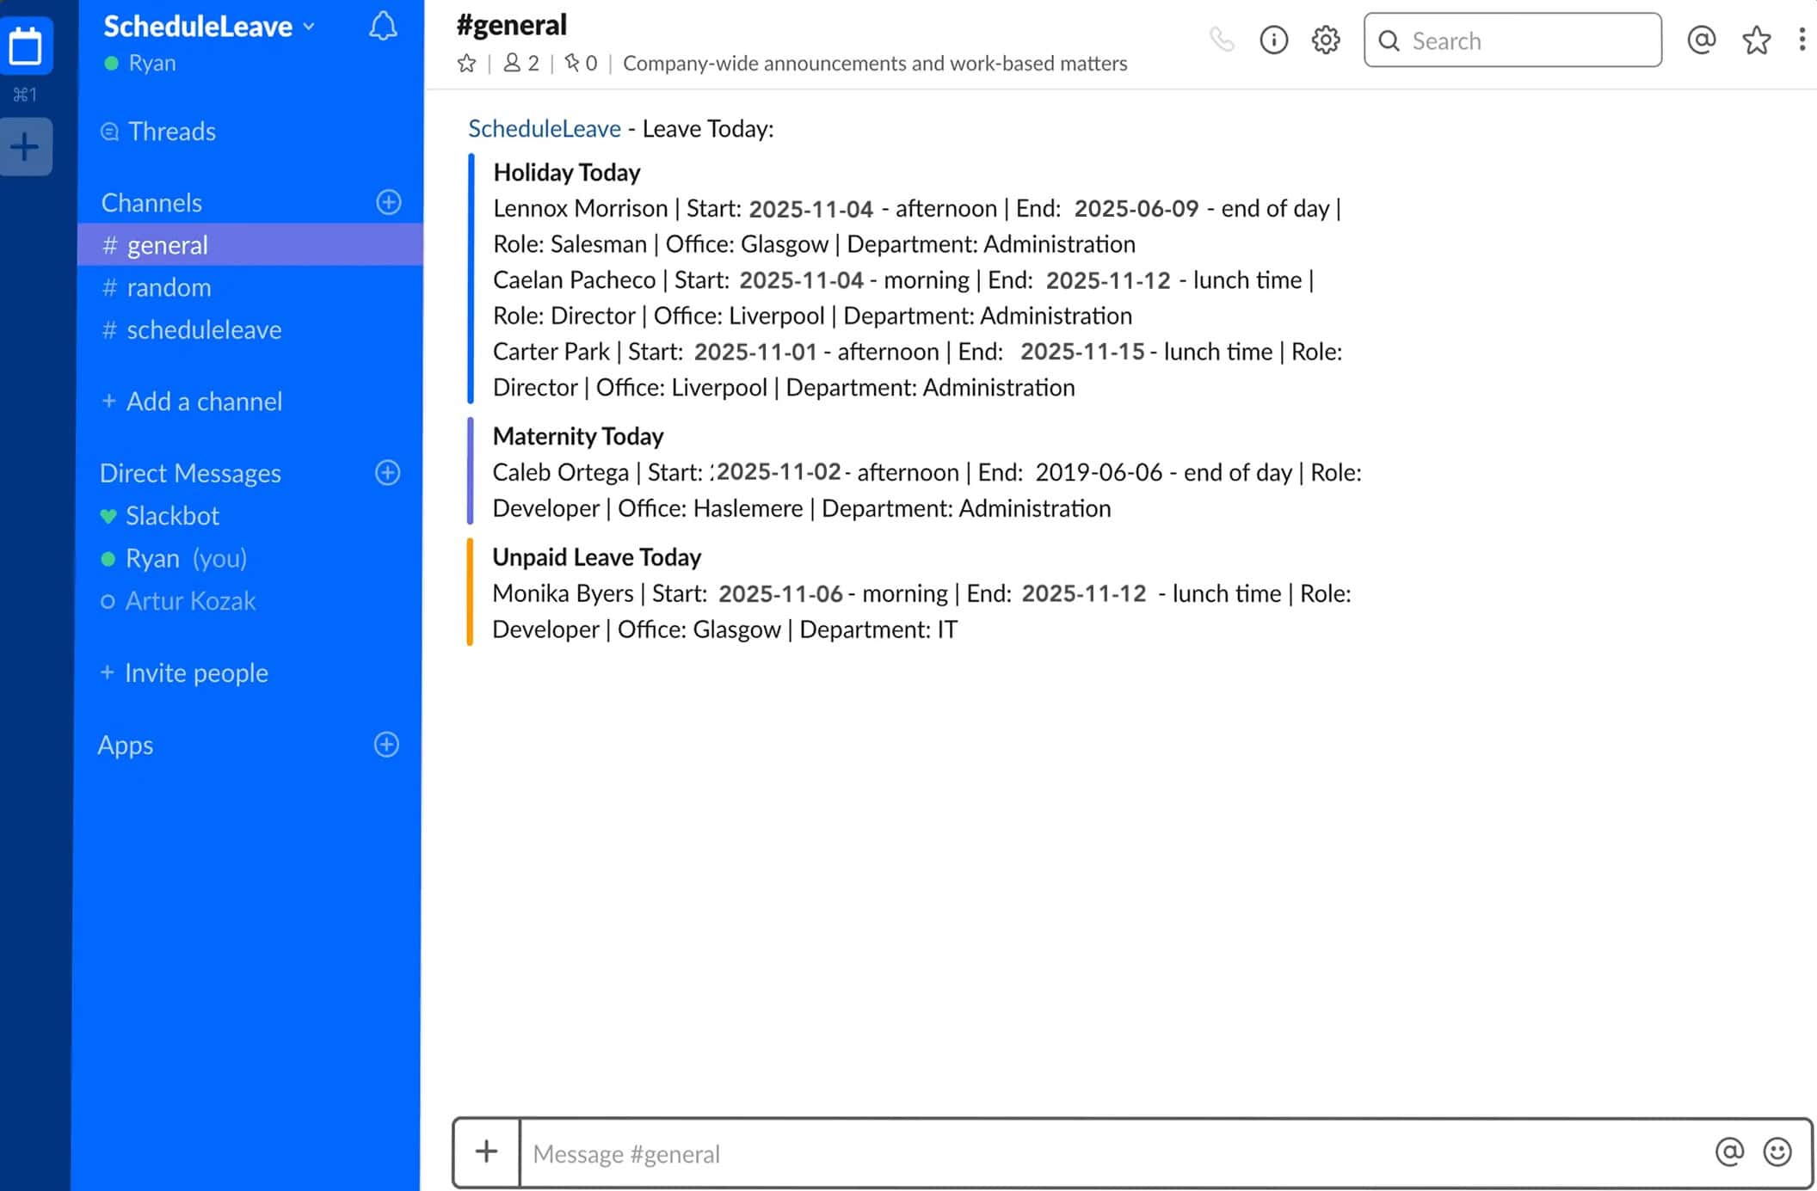The width and height of the screenshot is (1817, 1191).
Task: Open channel details info icon
Action: [x=1273, y=40]
